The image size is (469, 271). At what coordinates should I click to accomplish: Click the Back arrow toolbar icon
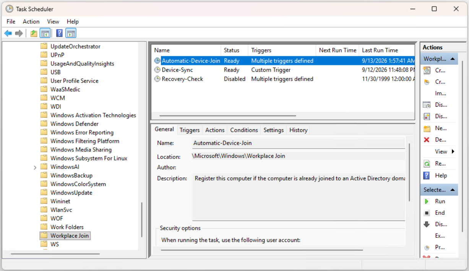click(8, 33)
